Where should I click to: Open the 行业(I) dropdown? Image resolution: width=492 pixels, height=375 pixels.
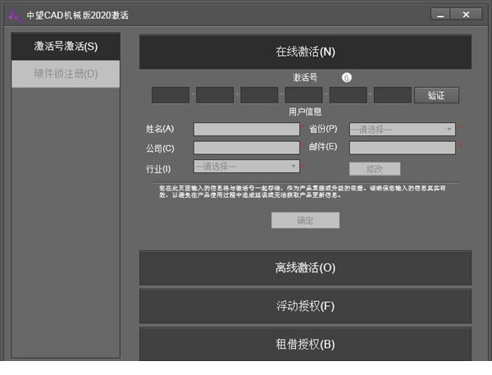coord(247,167)
